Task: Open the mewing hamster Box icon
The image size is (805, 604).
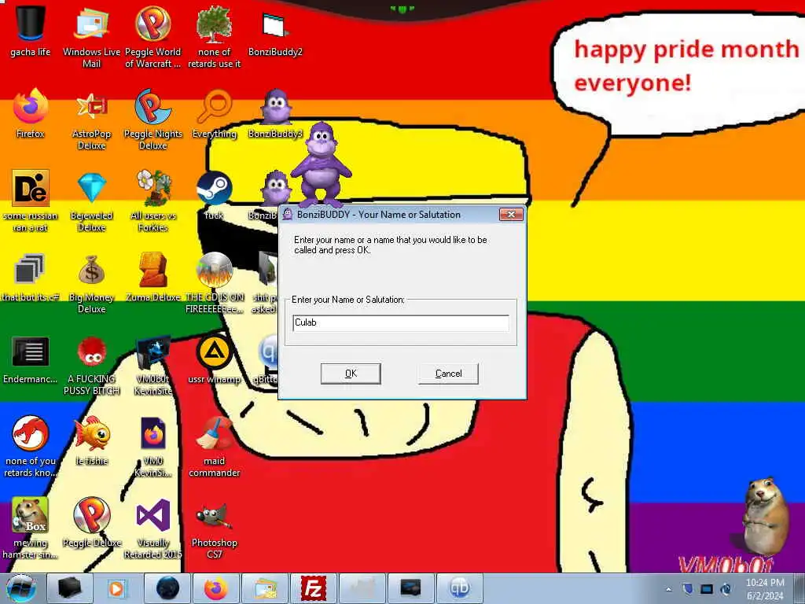Action: click(x=31, y=515)
